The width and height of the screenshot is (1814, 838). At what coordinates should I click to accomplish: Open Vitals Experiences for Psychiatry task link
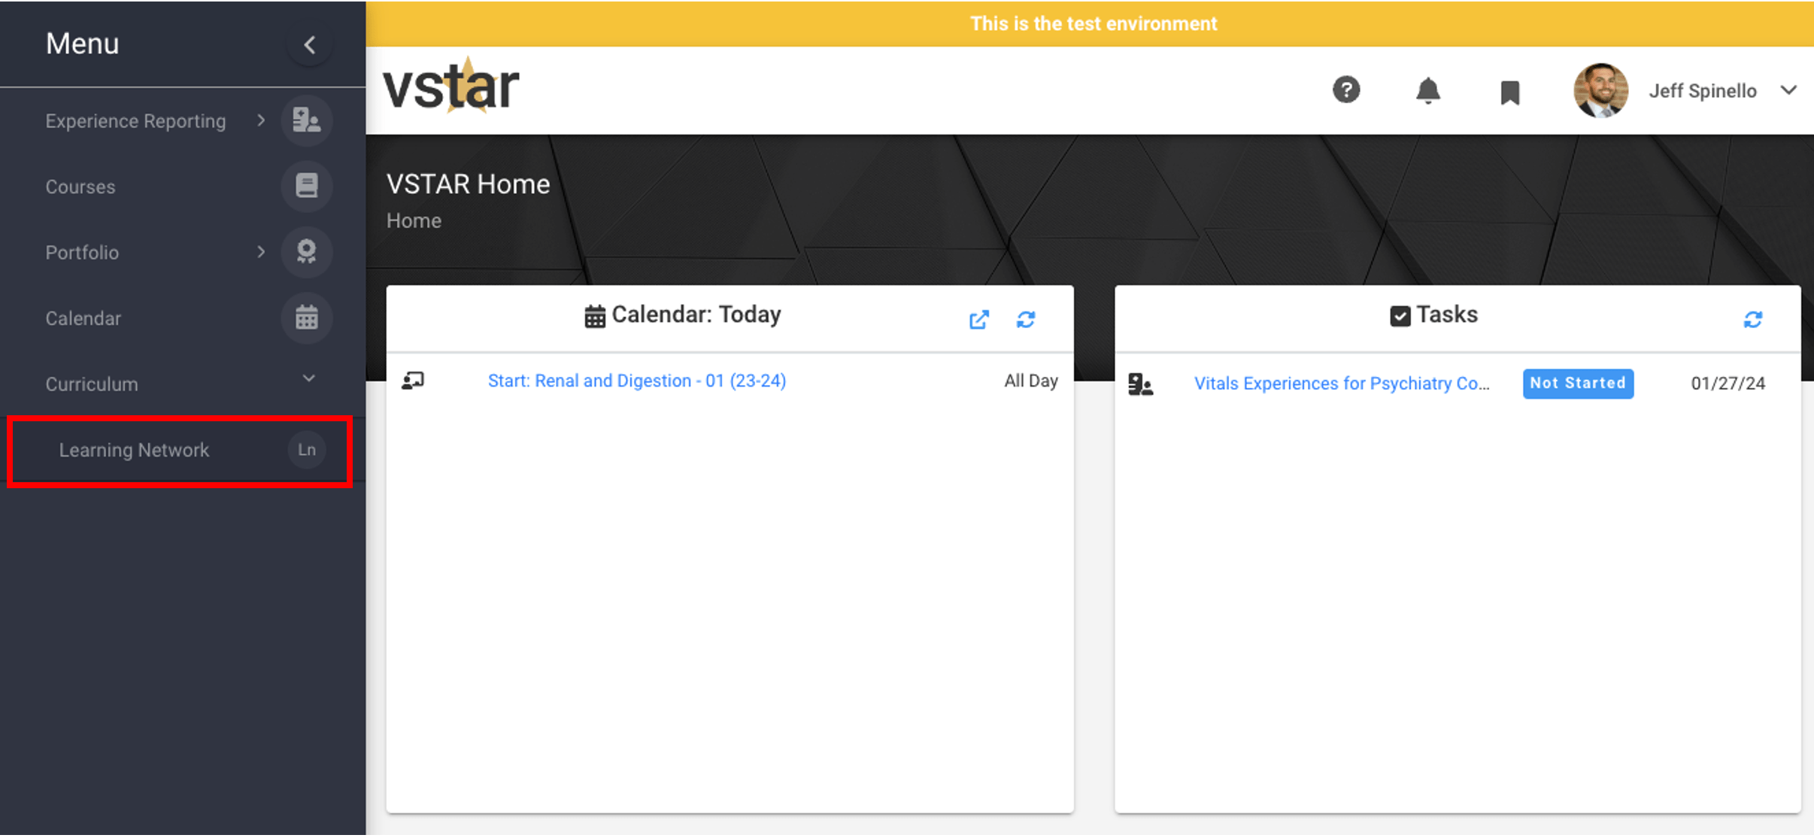(x=1342, y=384)
